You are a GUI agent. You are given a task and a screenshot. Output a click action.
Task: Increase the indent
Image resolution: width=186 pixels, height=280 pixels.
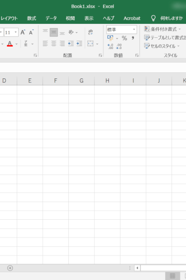tap(79, 43)
